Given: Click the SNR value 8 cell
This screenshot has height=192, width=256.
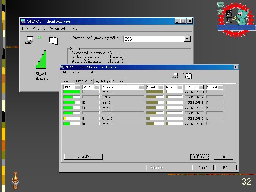Looking at the screenshot, I should [91, 118].
